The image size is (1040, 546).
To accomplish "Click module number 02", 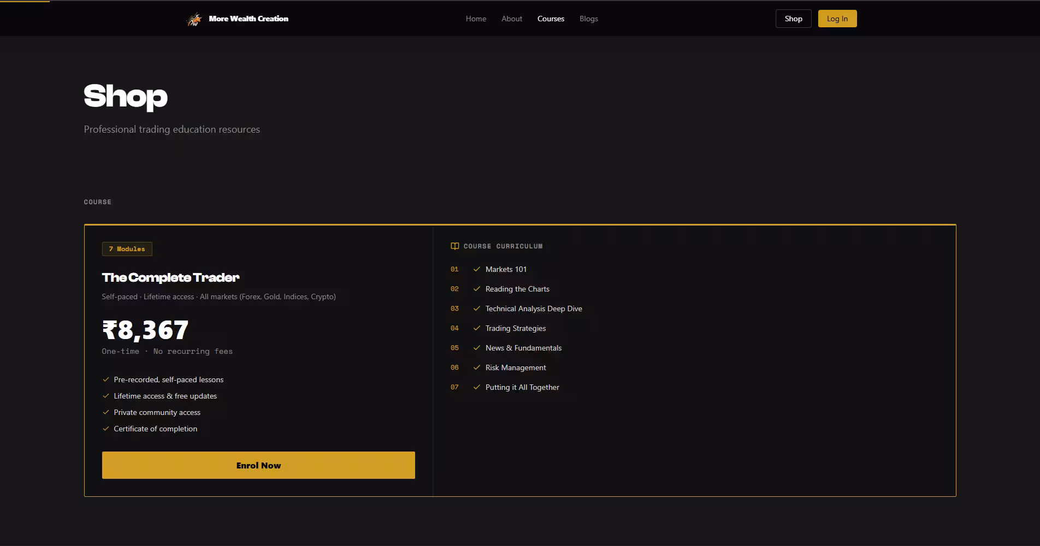I will (454, 289).
